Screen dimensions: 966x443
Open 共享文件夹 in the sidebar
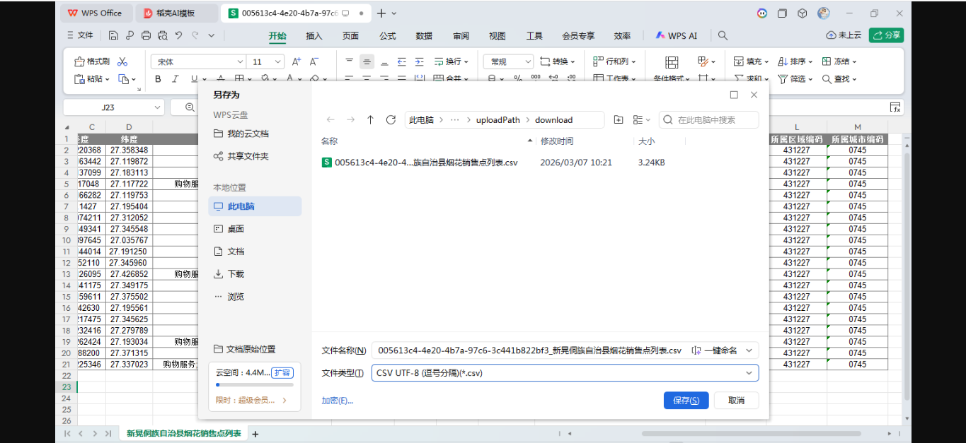(241, 156)
